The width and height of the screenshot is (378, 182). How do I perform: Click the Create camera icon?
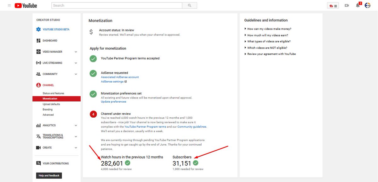(x=38, y=148)
